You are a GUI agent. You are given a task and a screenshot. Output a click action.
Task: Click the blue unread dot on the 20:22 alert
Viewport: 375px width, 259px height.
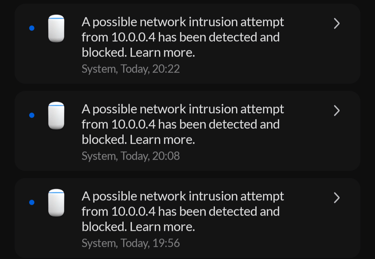[32, 28]
